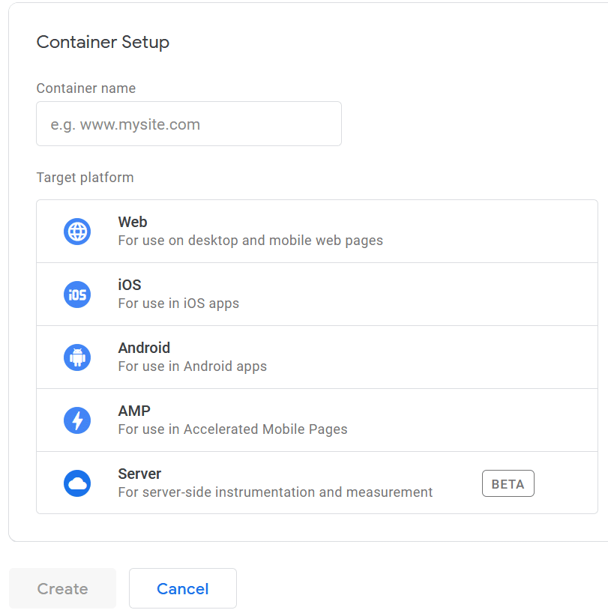Click 'For use in Android apps' description

tap(192, 366)
